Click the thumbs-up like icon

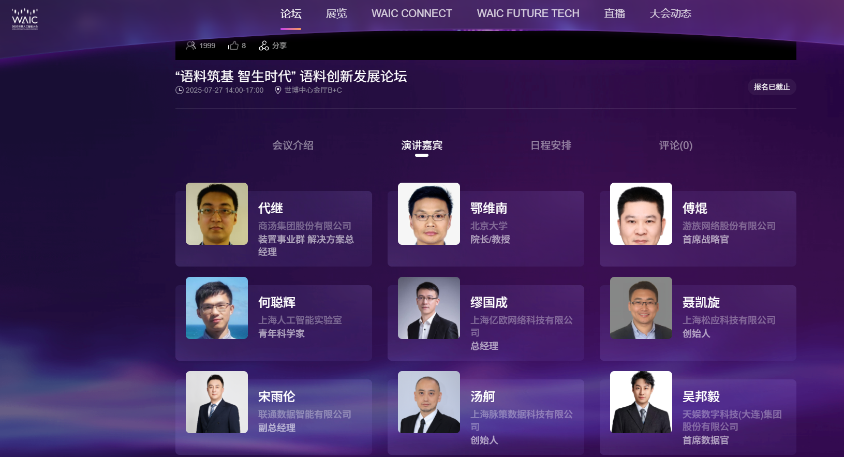tap(233, 46)
